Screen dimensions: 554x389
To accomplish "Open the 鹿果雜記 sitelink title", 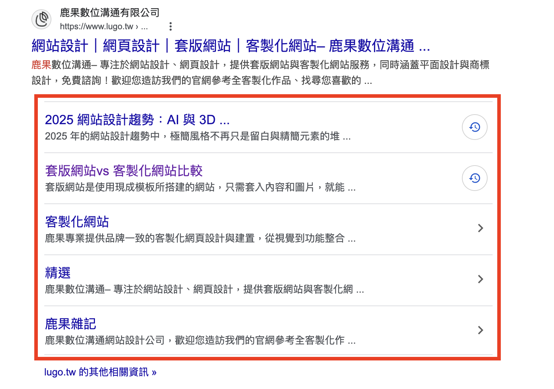I will [70, 324].
